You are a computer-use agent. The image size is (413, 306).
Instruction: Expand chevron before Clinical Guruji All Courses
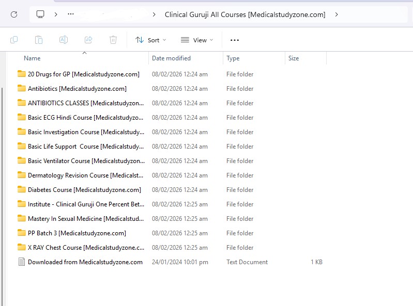(x=154, y=14)
